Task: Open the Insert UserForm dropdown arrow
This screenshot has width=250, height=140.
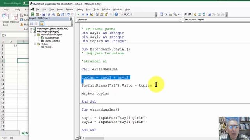Action: [x=40, y=14]
